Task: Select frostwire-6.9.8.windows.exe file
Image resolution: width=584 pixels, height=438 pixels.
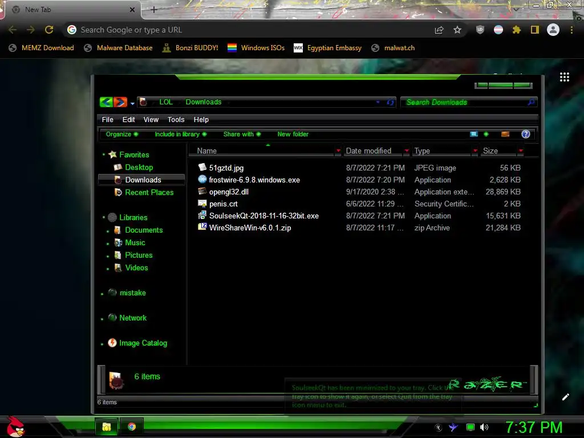Action: coord(254,180)
